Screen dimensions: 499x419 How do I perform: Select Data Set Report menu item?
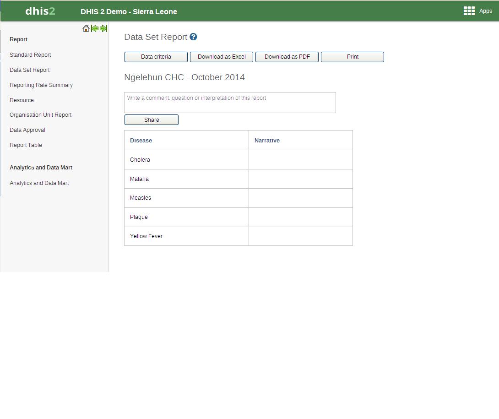30,70
